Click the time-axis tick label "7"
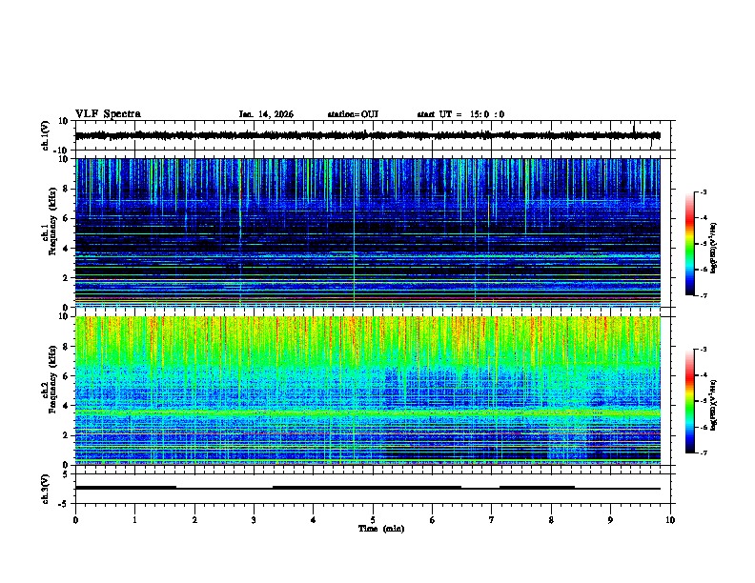 pos(492,520)
